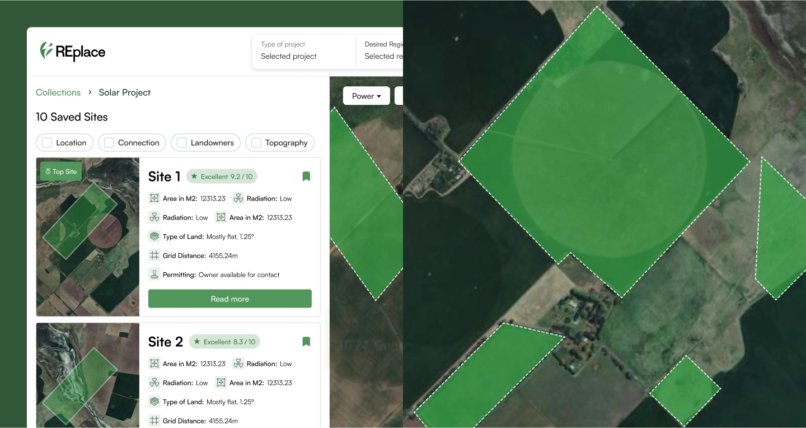Image resolution: width=806 pixels, height=428 pixels.
Task: Open the Site 2 satellite thumbnail
Action: point(88,375)
